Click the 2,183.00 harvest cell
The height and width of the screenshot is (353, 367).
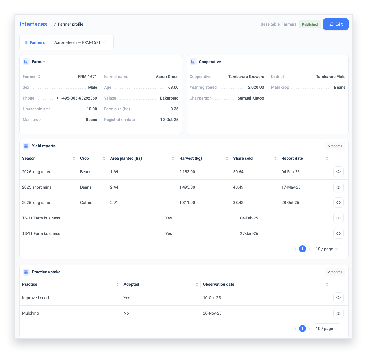click(x=187, y=172)
